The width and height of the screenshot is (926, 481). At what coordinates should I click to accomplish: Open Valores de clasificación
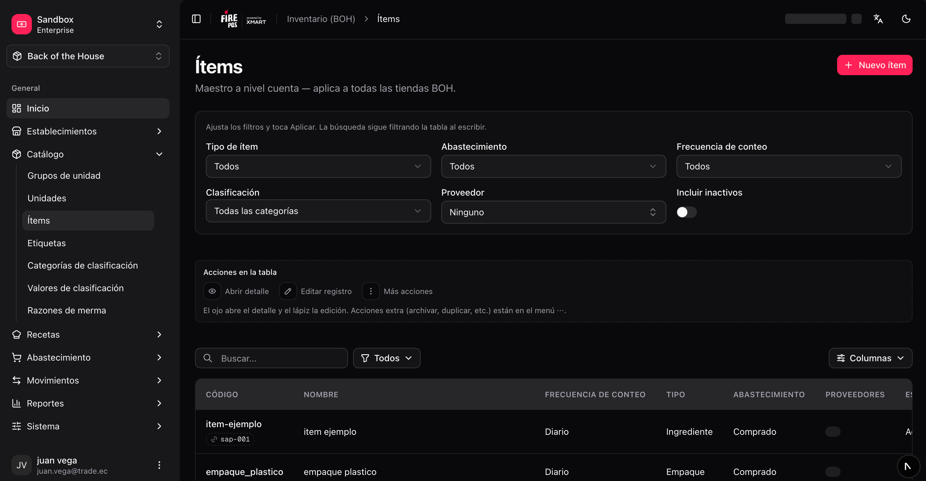coord(88,288)
